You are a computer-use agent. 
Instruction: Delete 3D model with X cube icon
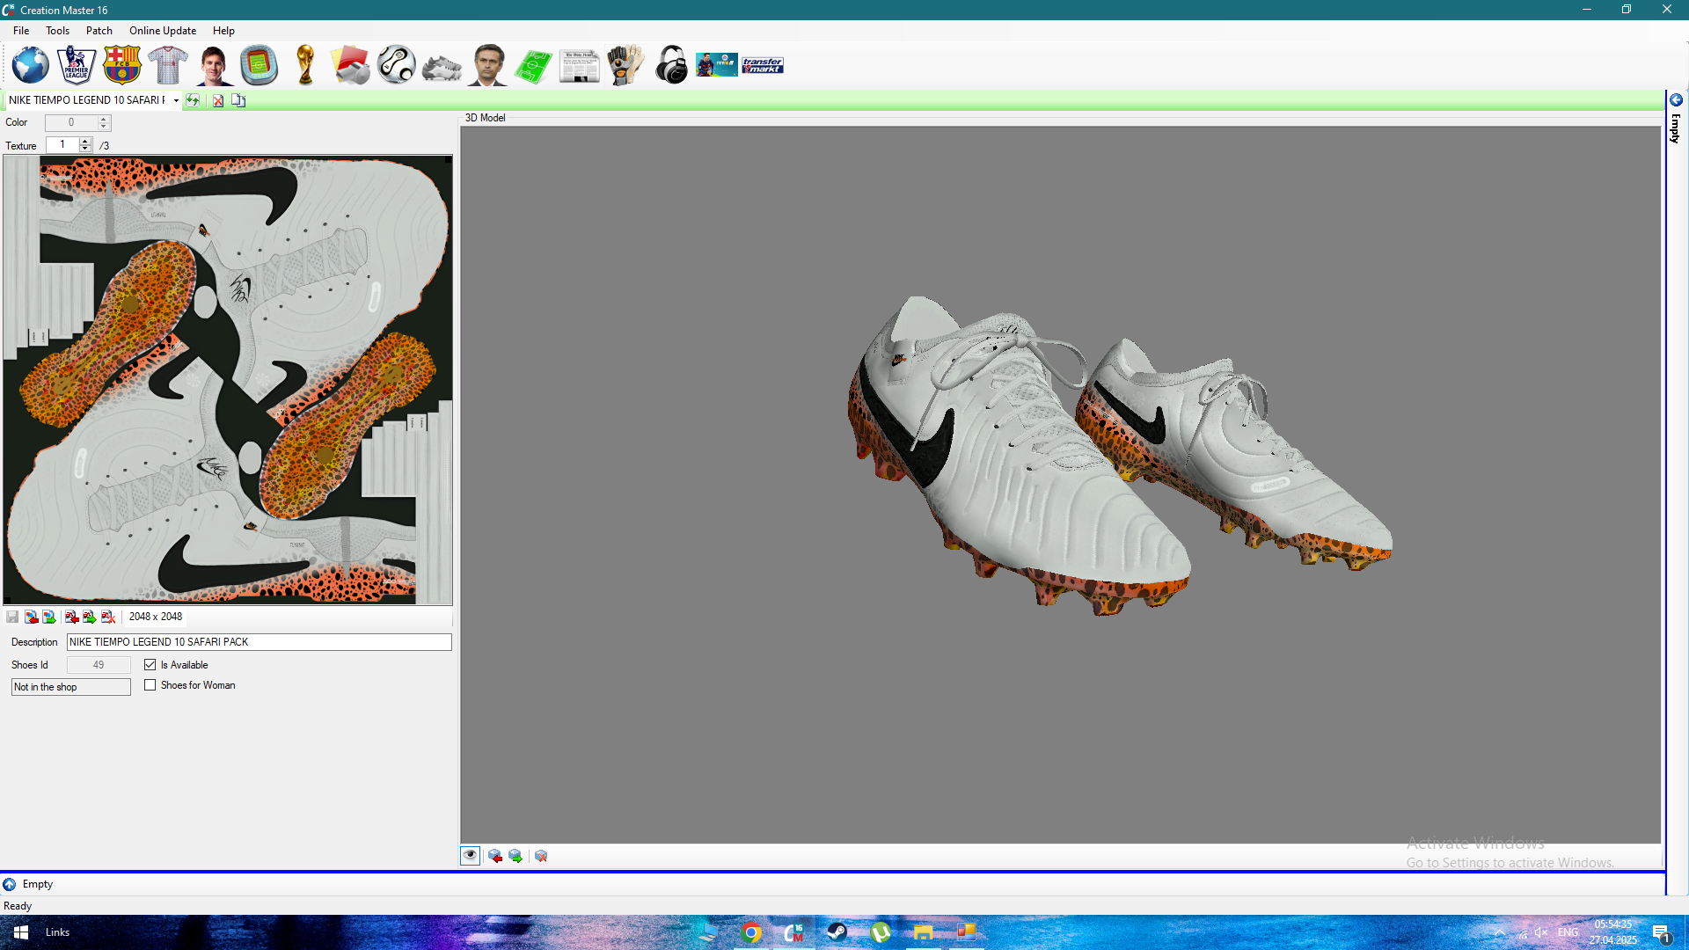pos(541,856)
